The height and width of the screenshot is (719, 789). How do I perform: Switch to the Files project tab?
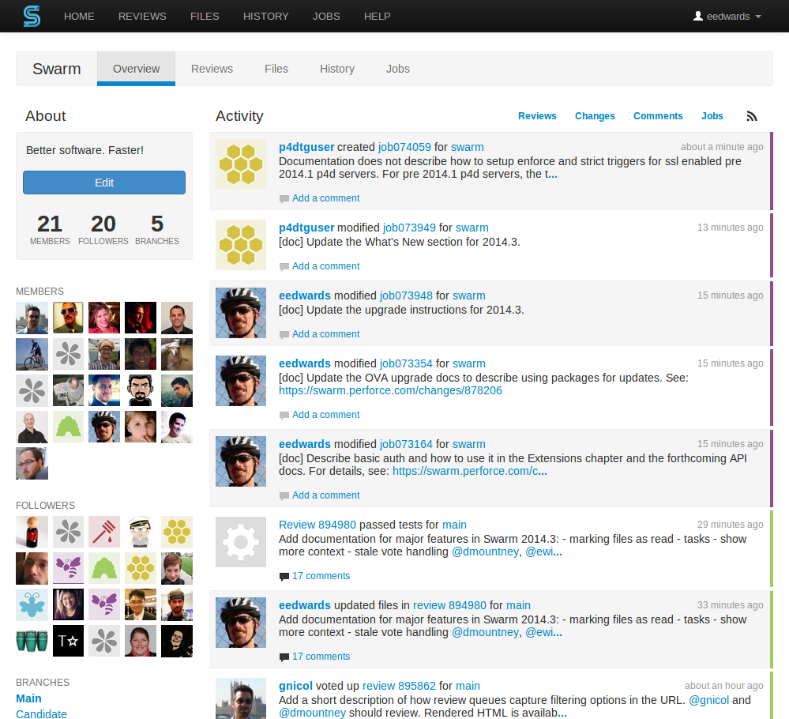pos(276,69)
